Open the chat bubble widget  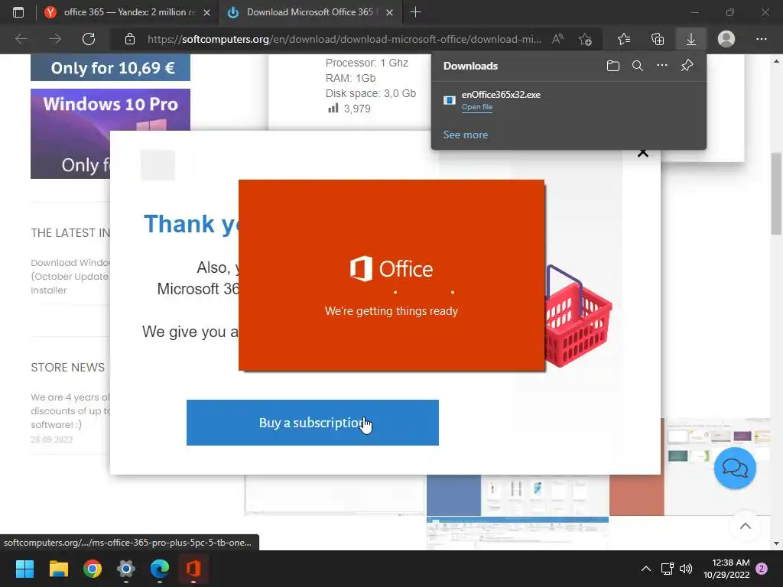(x=735, y=469)
